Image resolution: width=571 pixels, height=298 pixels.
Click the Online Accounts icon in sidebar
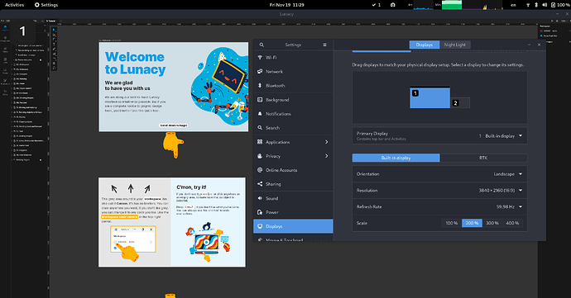(260, 170)
